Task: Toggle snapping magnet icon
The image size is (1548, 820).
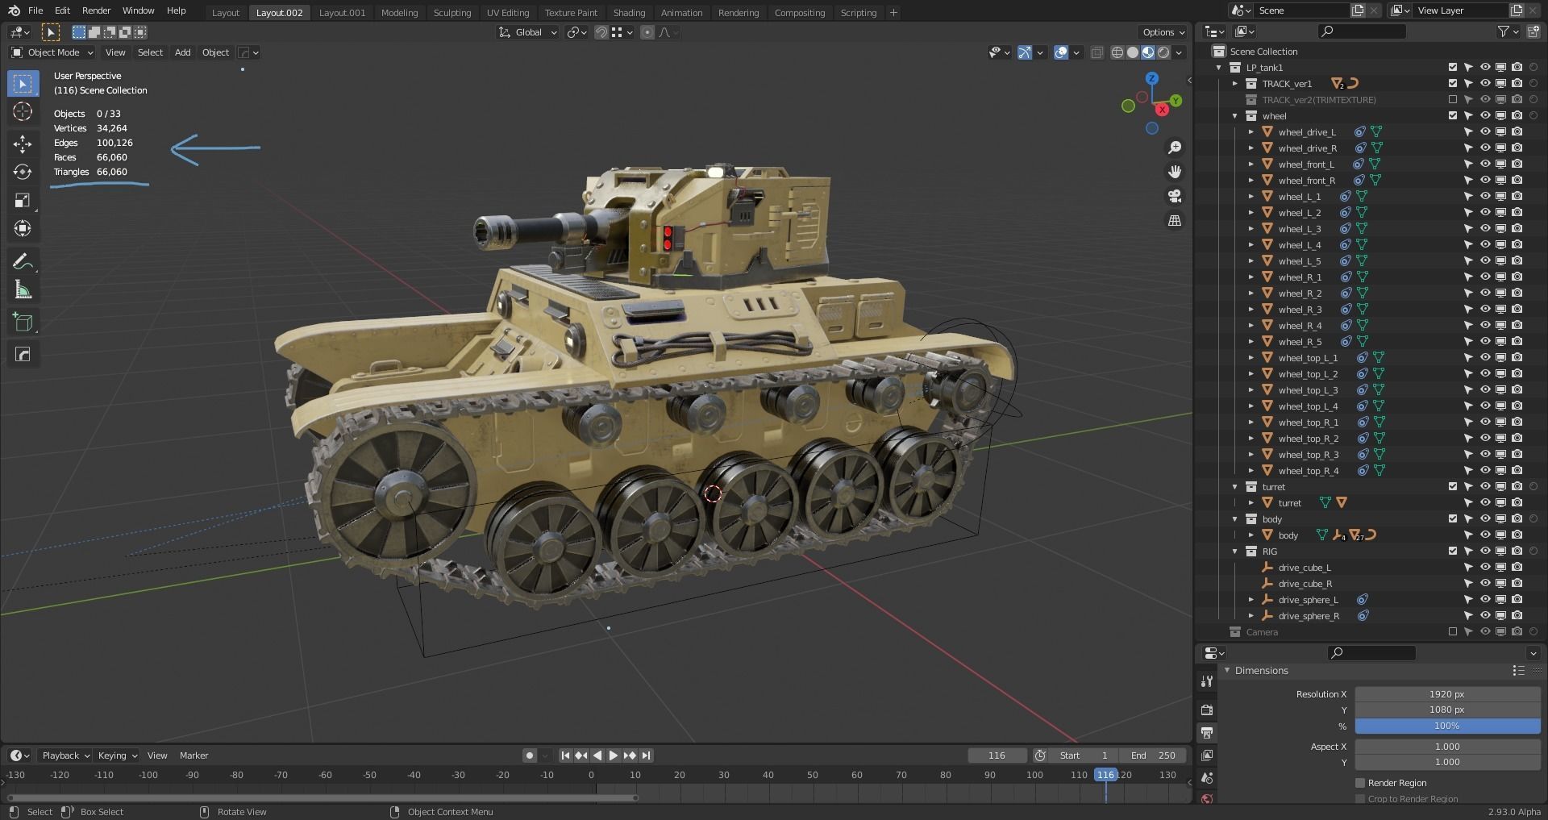Action: tap(601, 32)
